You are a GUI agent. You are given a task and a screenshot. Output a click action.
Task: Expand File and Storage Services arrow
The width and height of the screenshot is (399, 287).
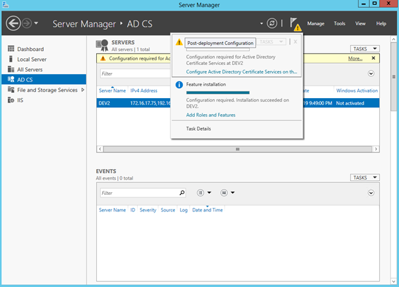82,89
